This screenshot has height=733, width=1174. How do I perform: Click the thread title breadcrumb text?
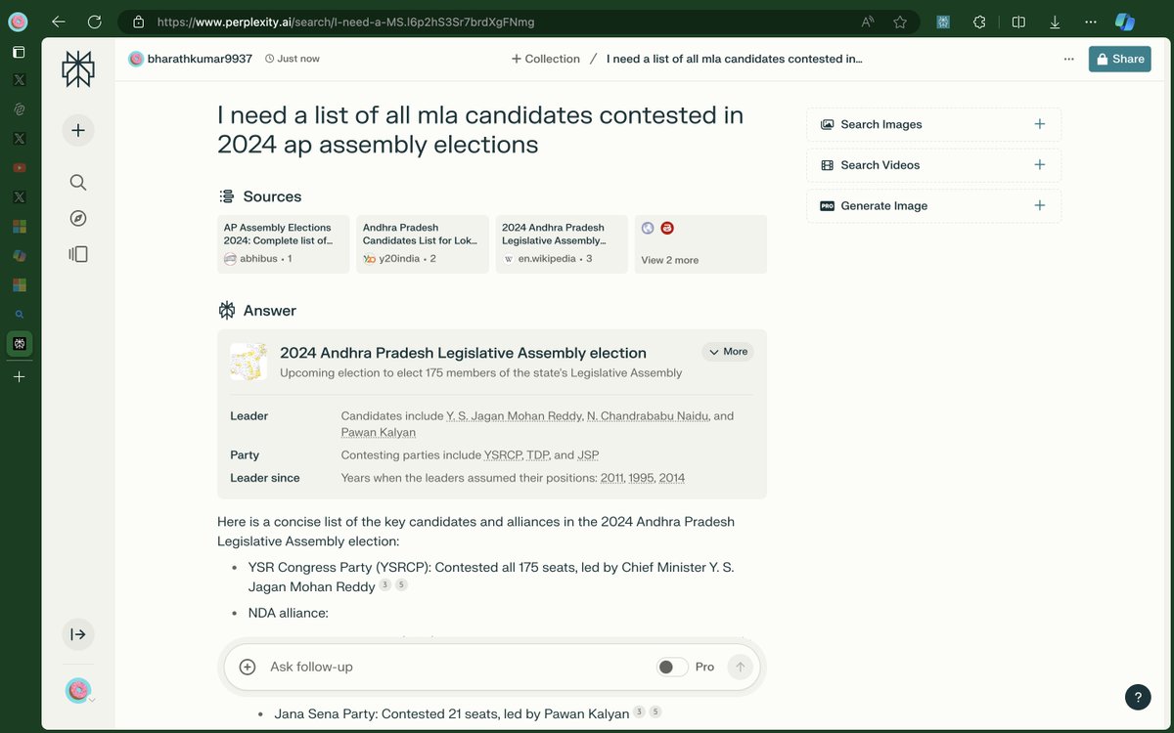[x=735, y=59]
